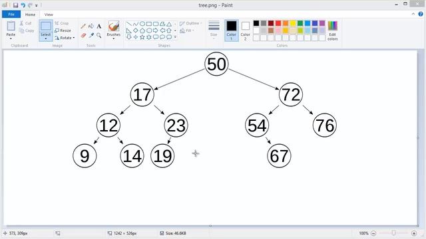This screenshot has height=239, width=426.
Task: Open the Customize Quick Access Toolbar dropdown
Action: 37,5
